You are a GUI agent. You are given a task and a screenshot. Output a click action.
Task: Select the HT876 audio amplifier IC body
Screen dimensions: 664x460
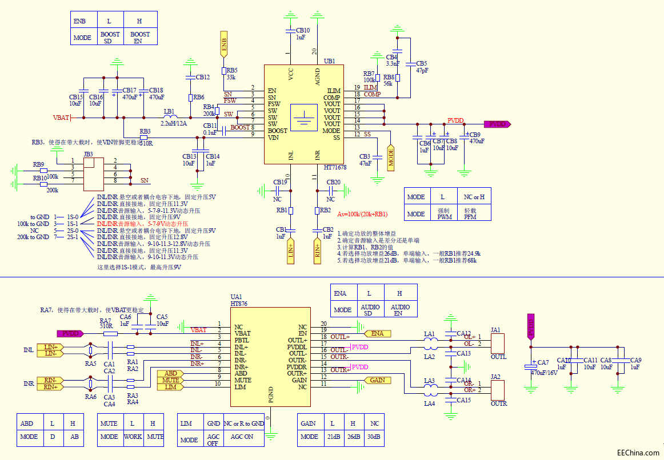tap(270, 357)
